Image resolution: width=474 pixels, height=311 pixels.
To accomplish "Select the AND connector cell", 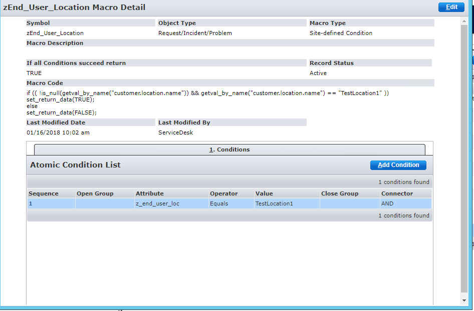I will (387, 204).
